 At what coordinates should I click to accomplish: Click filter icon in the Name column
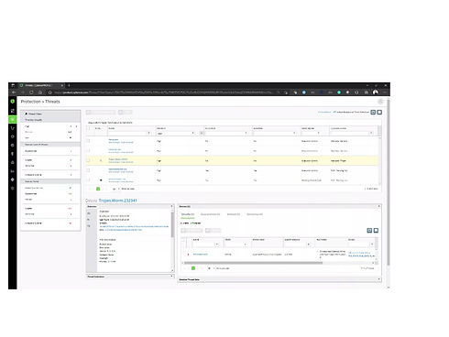[149, 133]
